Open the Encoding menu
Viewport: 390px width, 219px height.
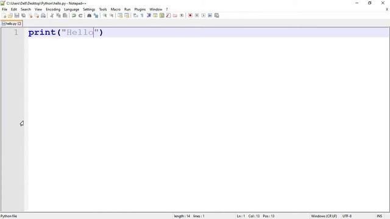(x=53, y=9)
